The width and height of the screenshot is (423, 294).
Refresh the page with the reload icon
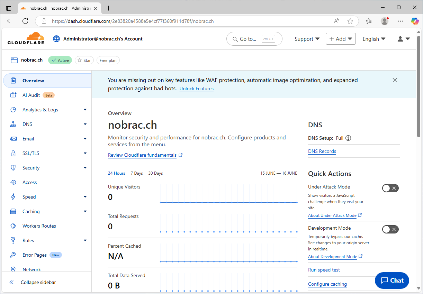coord(25,21)
